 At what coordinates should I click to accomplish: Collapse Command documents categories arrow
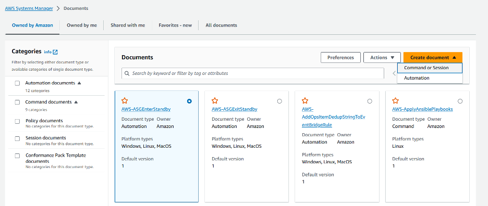pos(76,102)
